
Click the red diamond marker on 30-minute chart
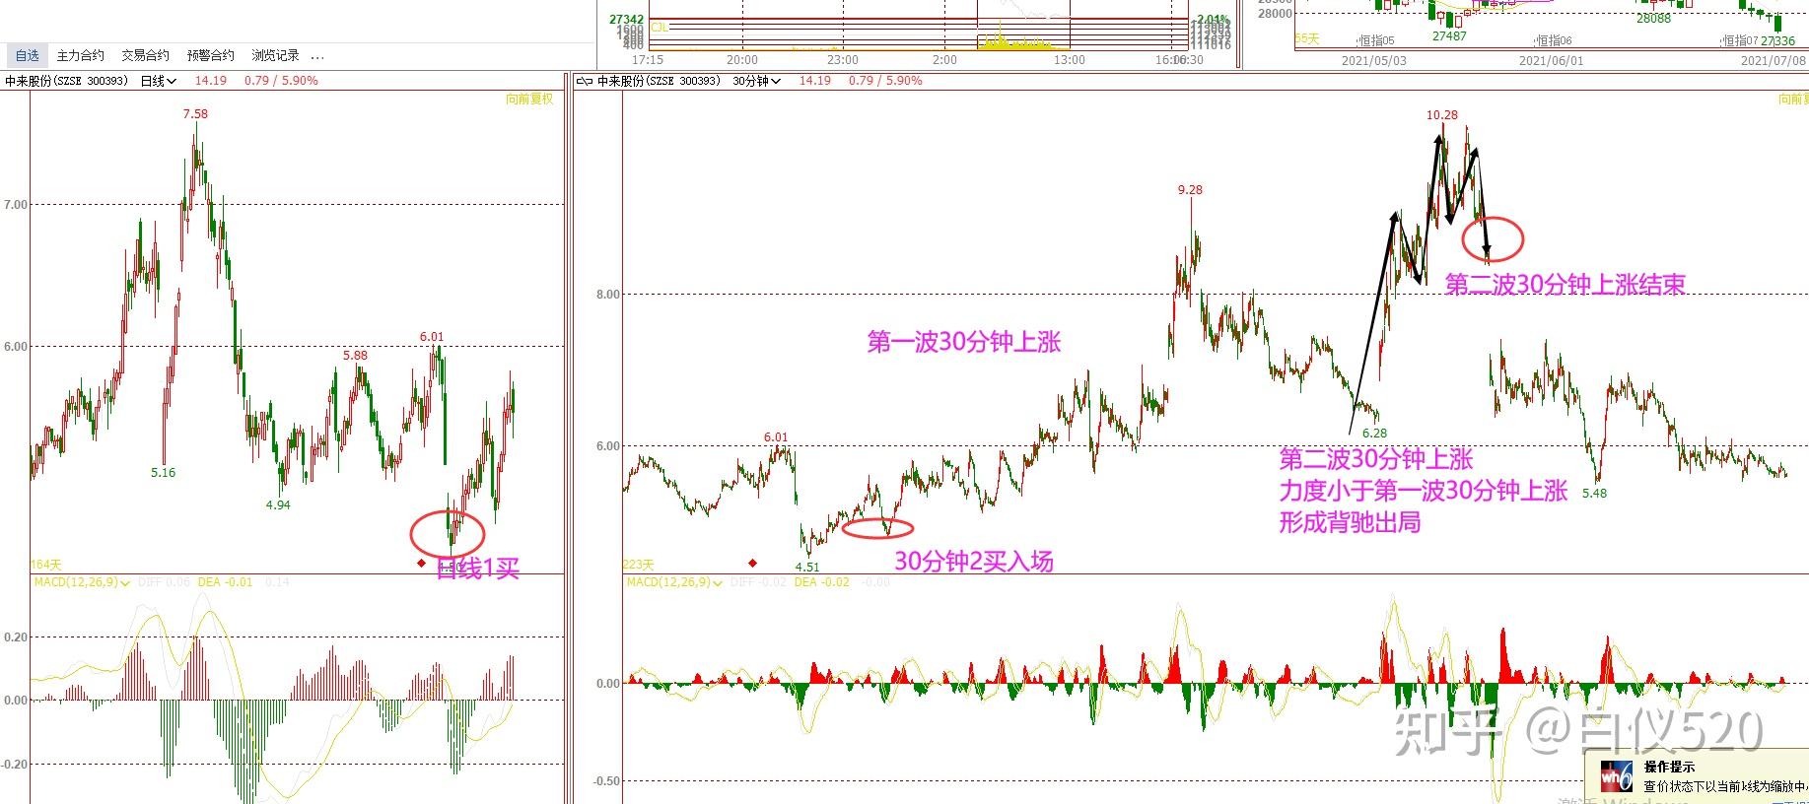pos(753,564)
